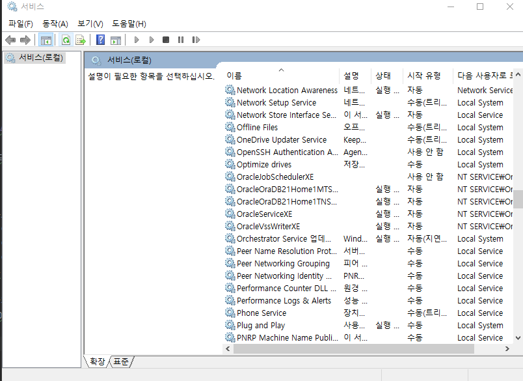Open the 파일(F) menu
The width and height of the screenshot is (523, 381).
pos(21,23)
